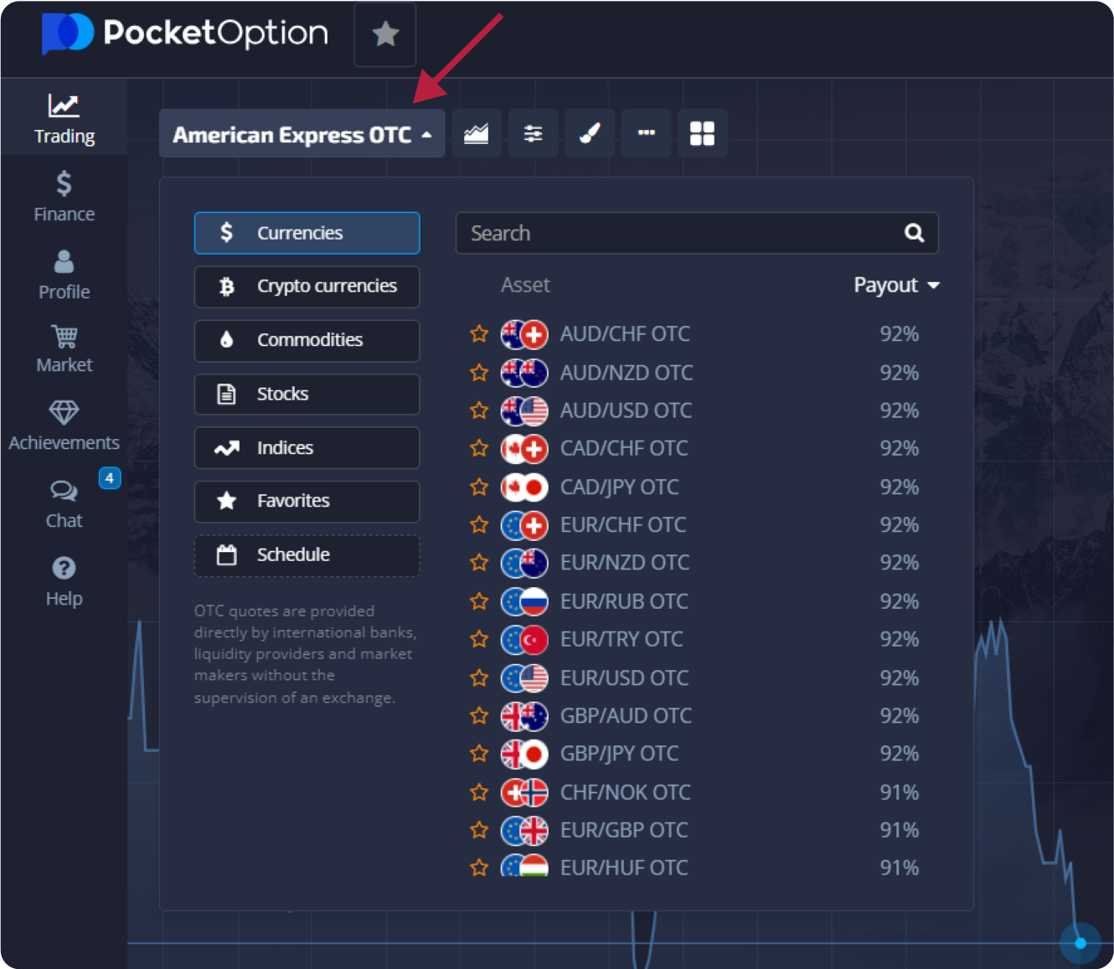The width and height of the screenshot is (1114, 969).
Task: Select the EUR/HUF OTC asset
Action: click(x=697, y=866)
